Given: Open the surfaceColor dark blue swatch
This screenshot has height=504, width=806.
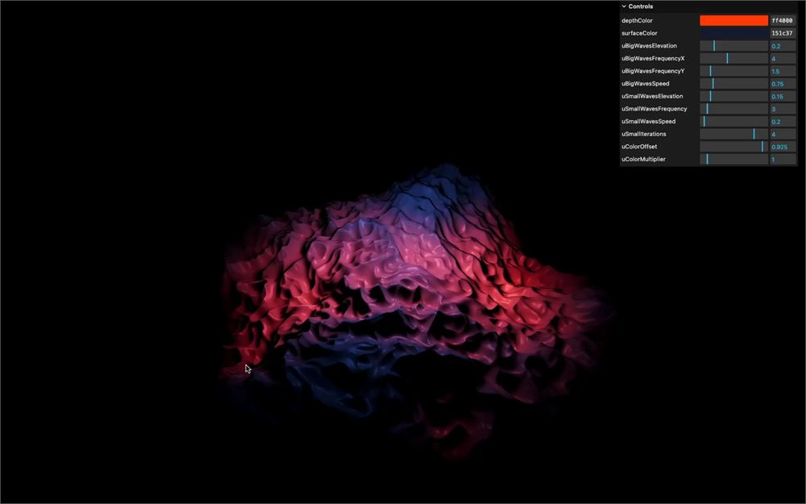Looking at the screenshot, I should tap(733, 33).
